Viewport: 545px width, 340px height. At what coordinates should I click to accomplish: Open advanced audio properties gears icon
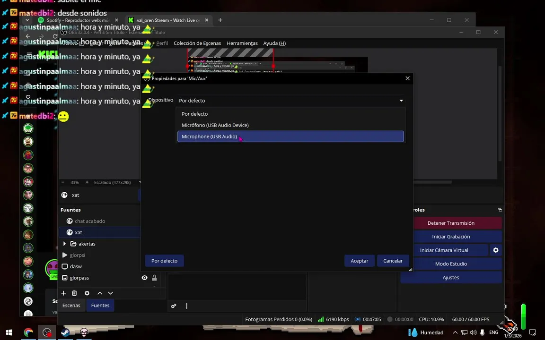[174, 306]
